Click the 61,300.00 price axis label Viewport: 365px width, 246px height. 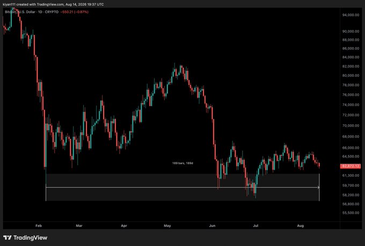click(351, 176)
